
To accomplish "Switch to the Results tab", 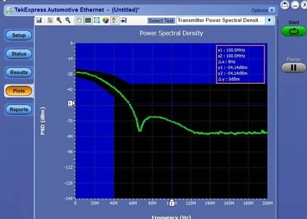I will pos(19,72).
